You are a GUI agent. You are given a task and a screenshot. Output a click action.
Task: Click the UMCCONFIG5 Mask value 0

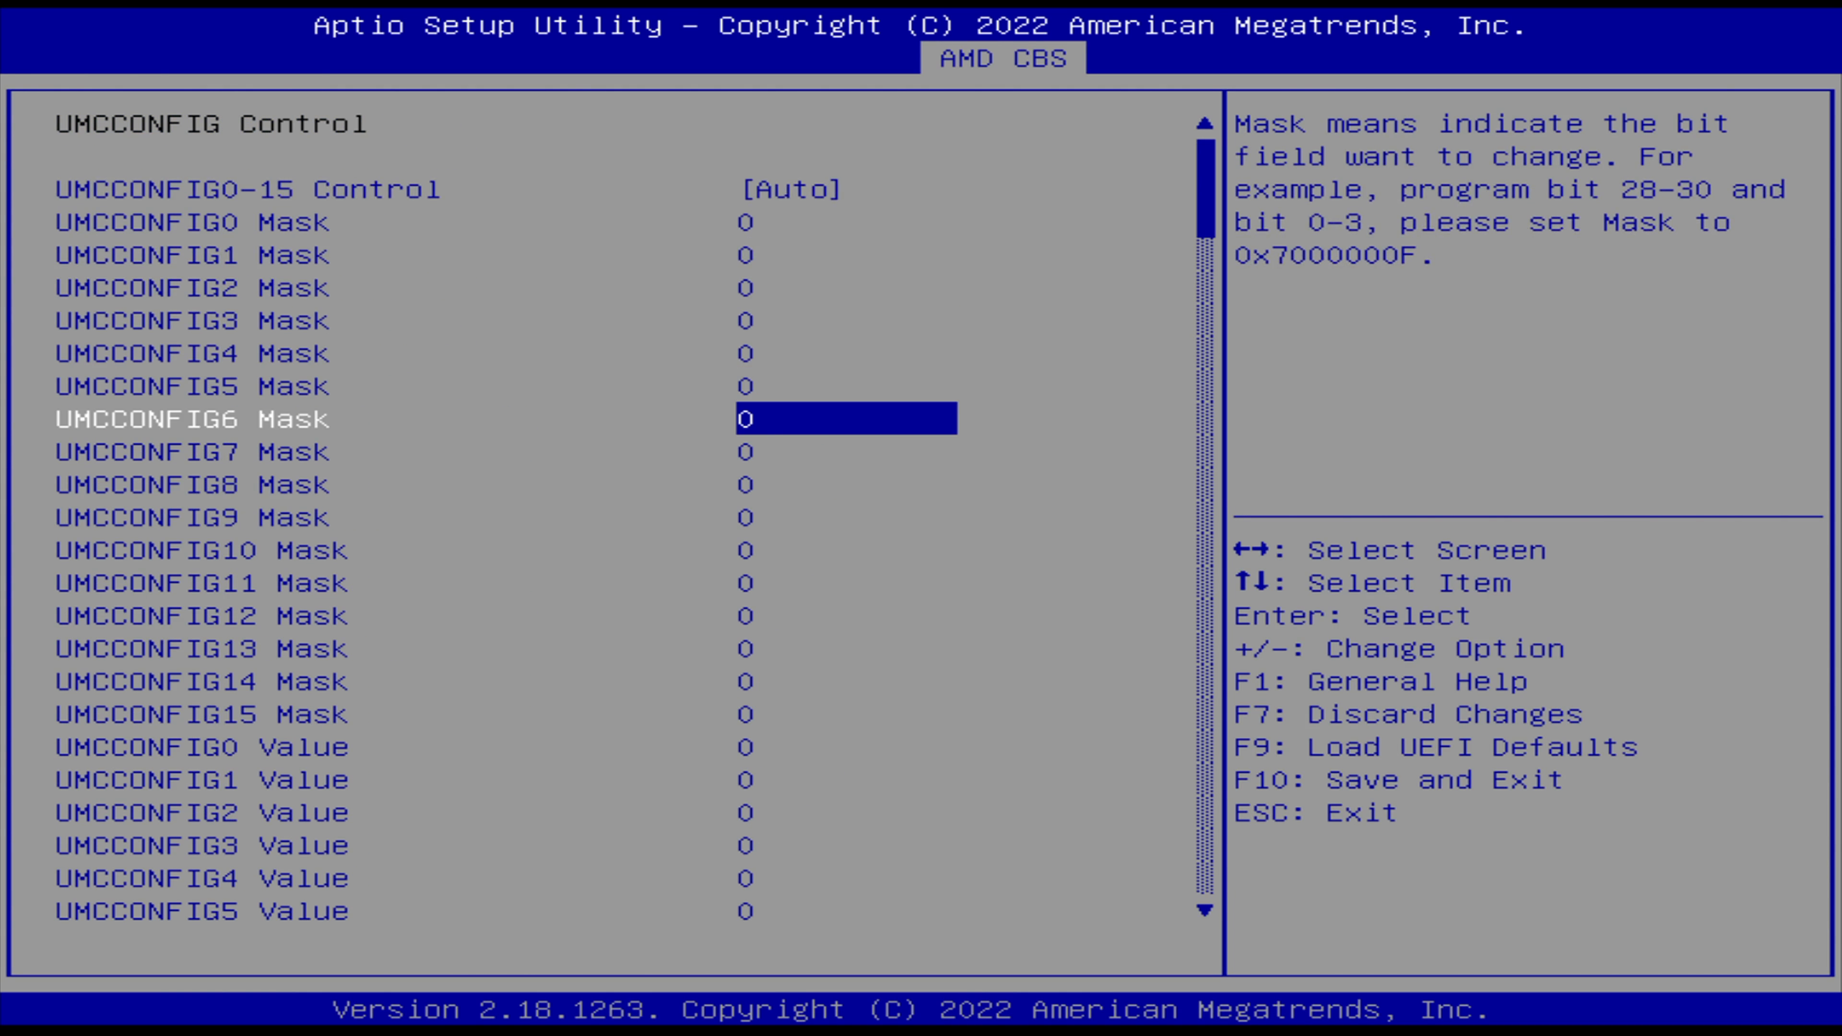(x=745, y=387)
